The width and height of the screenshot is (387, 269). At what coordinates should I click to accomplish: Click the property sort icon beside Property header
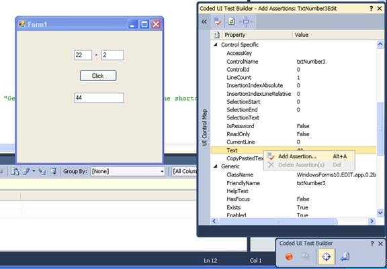pos(216,35)
